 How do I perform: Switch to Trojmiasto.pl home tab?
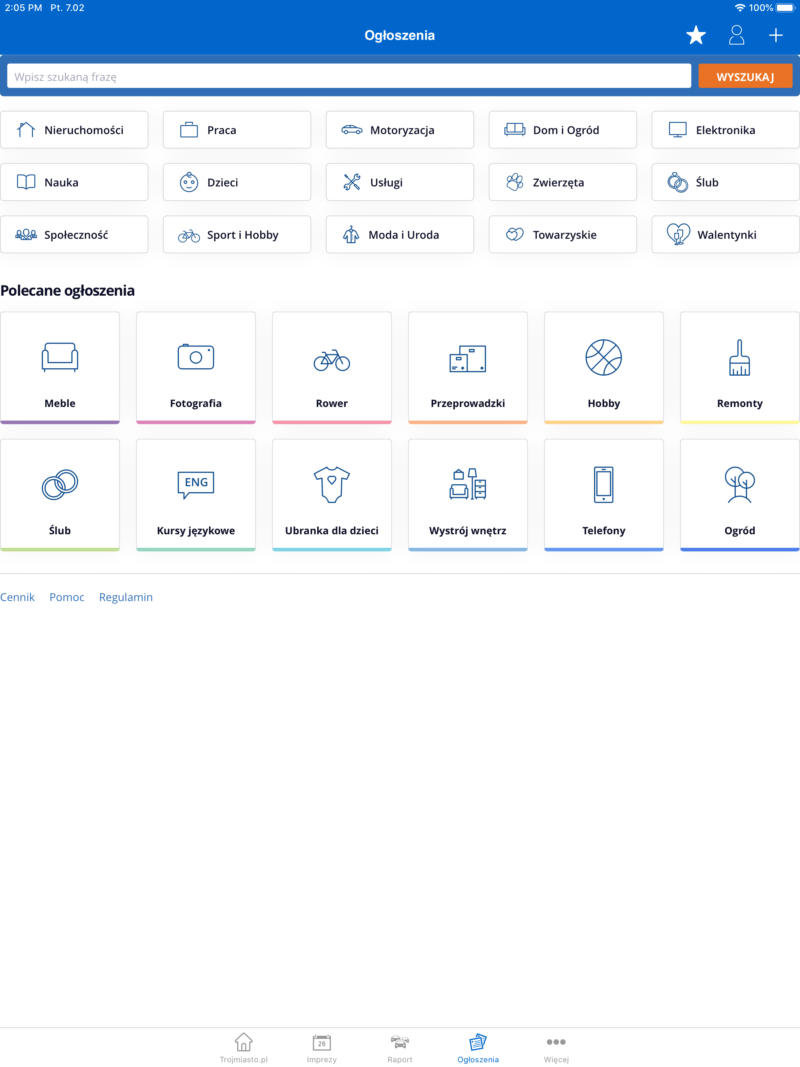point(244,1048)
